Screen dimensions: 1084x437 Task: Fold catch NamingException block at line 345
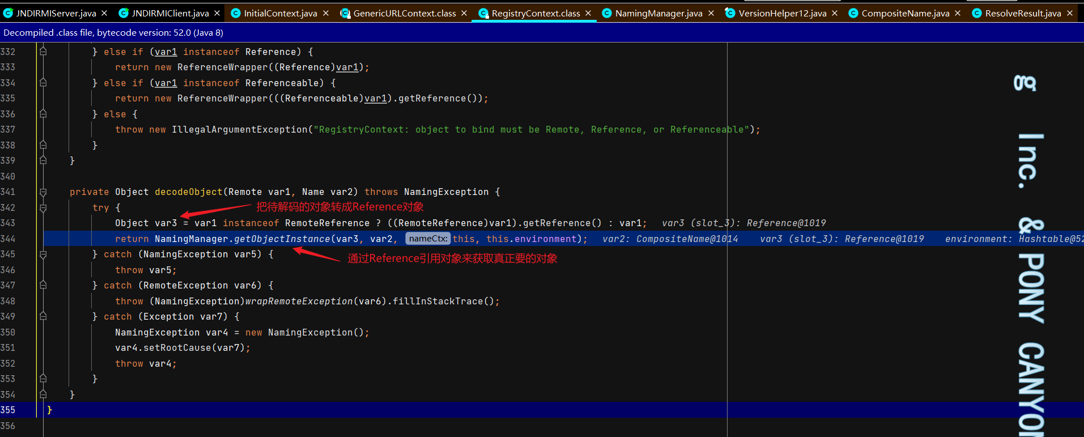(43, 254)
